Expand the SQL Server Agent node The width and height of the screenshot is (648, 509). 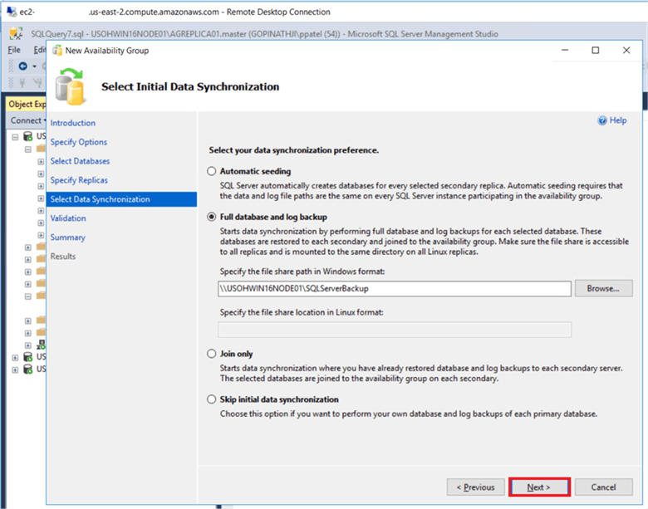[27, 345]
